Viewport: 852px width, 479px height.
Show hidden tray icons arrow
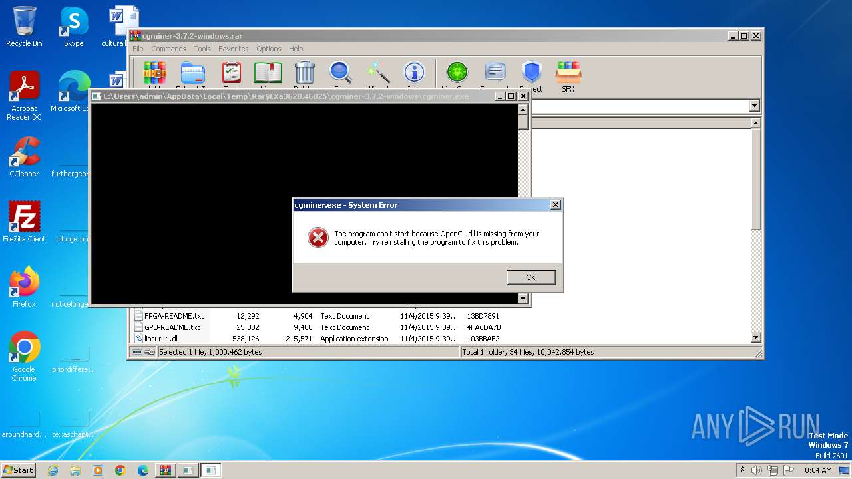(742, 470)
